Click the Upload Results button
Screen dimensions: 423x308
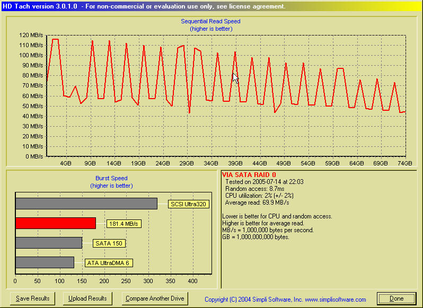(x=87, y=298)
